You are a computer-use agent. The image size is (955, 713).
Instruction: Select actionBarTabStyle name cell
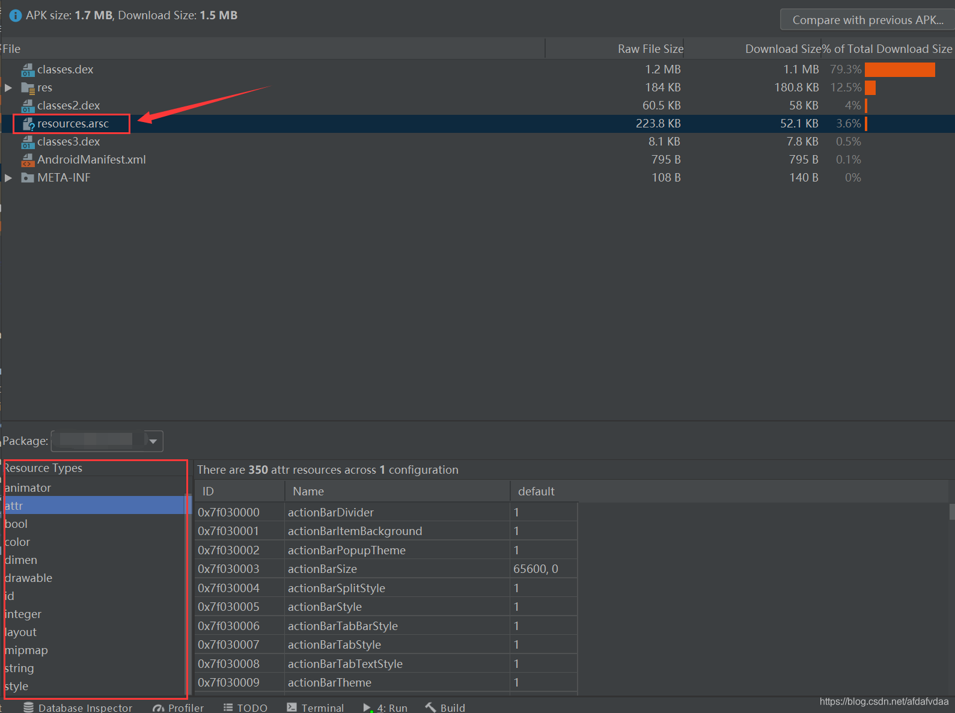[398, 644]
